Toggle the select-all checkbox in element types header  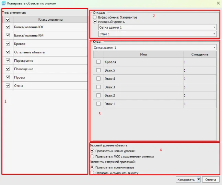[x=8, y=20]
